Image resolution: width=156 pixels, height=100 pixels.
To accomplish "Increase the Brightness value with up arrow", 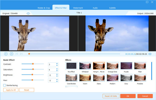I will [57, 74].
